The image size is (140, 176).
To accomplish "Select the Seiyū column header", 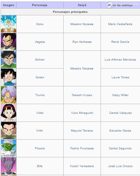I will (x=82, y=5).
